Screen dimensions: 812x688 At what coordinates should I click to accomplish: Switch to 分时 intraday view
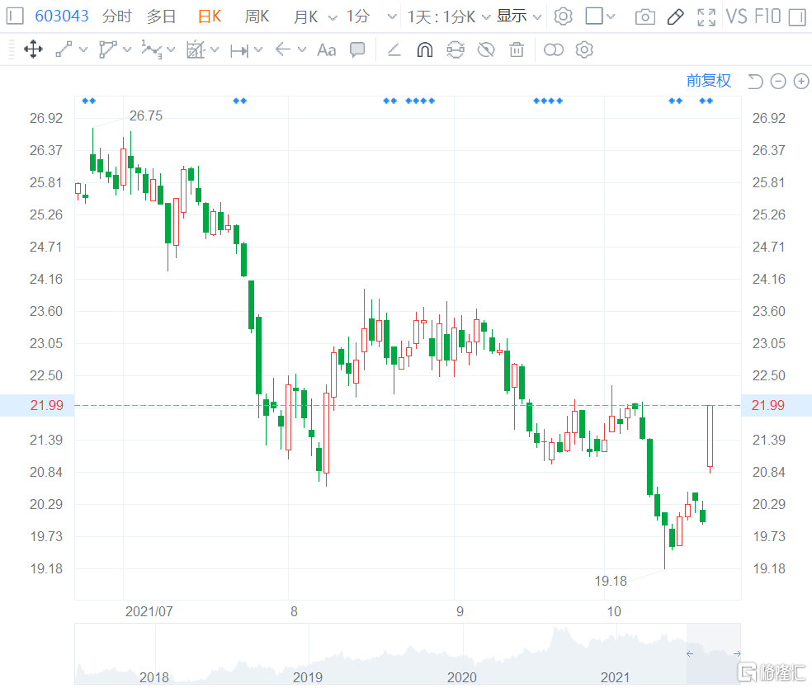click(x=116, y=16)
